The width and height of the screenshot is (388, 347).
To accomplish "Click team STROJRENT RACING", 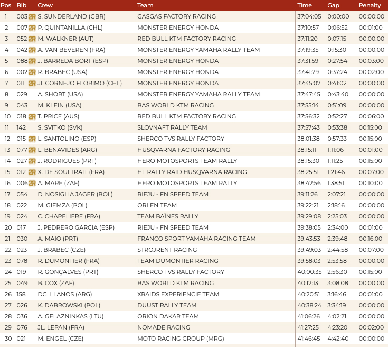I will tap(167, 250).
